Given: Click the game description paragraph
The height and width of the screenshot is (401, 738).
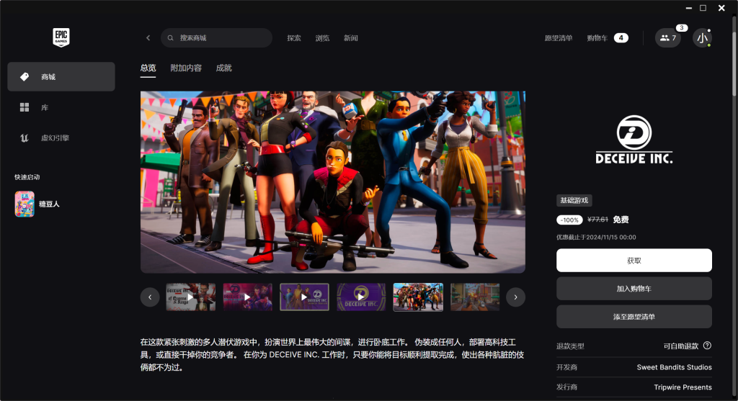Looking at the screenshot, I should (x=332, y=354).
